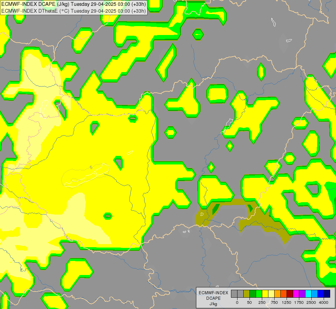This screenshot has width=336, height=309.
Task: Click the legend value label 1250
Action: [287, 302]
